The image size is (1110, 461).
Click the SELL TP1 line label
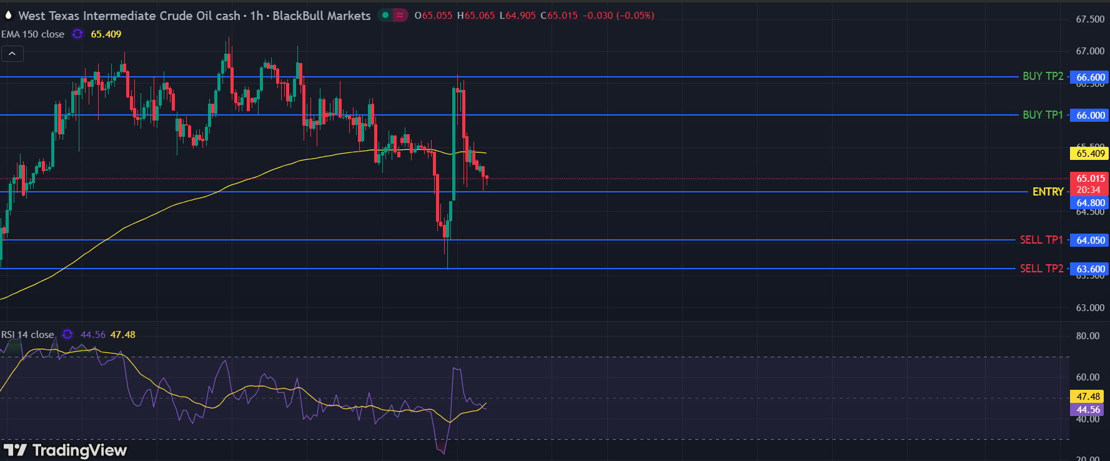(x=1041, y=240)
